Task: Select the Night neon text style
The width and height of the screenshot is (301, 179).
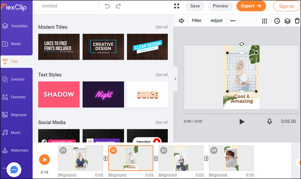Action: tap(103, 95)
